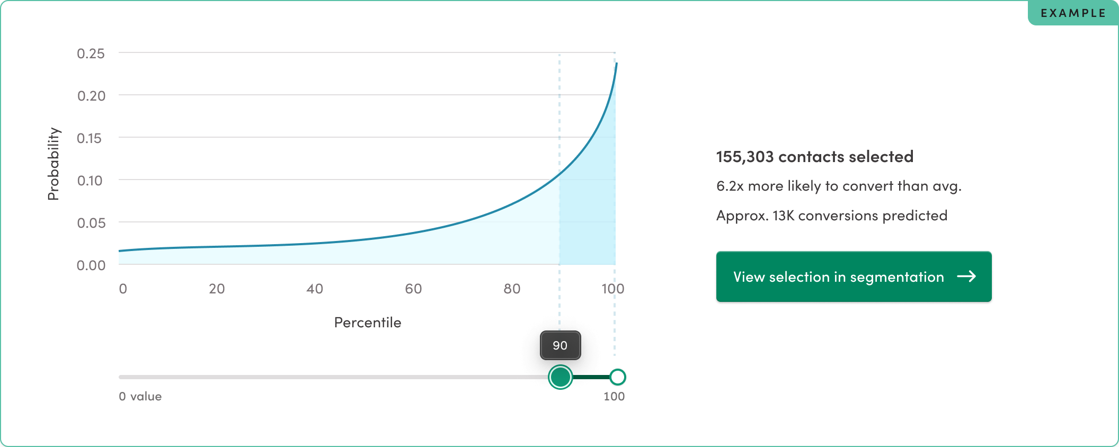Click the "155,303 contacts selected" heading
The height and width of the screenshot is (447, 1119).
(x=814, y=157)
